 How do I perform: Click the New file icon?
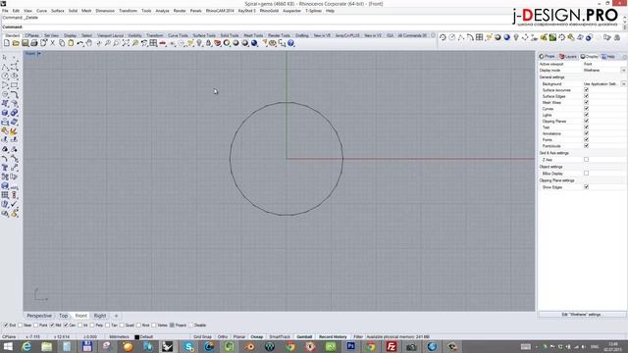tap(7, 43)
